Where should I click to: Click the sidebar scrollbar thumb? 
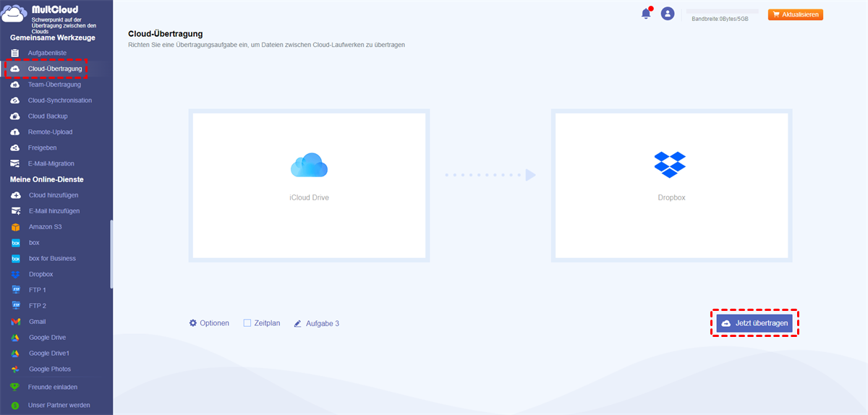tap(111, 254)
